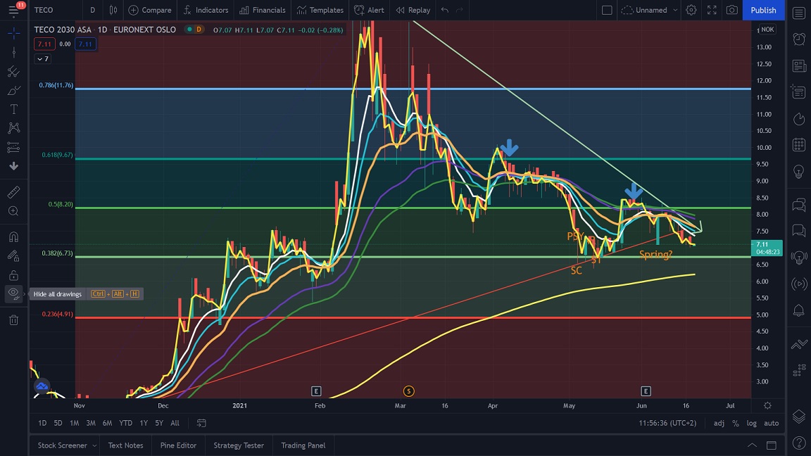Activate the zoom in tool

click(14, 211)
